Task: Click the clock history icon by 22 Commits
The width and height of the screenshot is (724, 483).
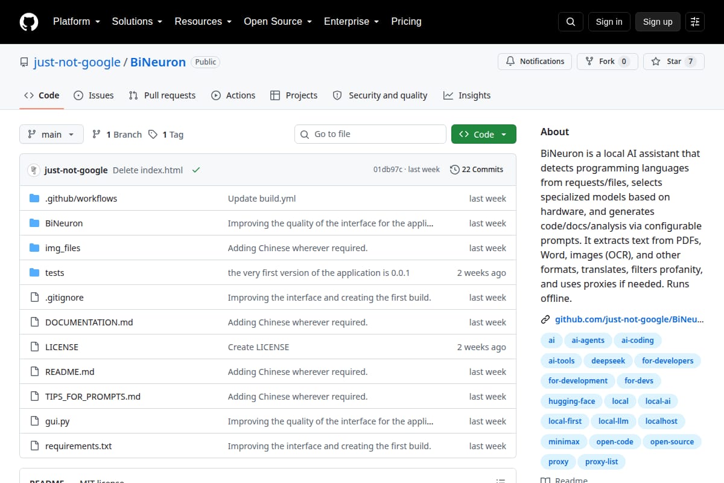Action: tap(455, 170)
